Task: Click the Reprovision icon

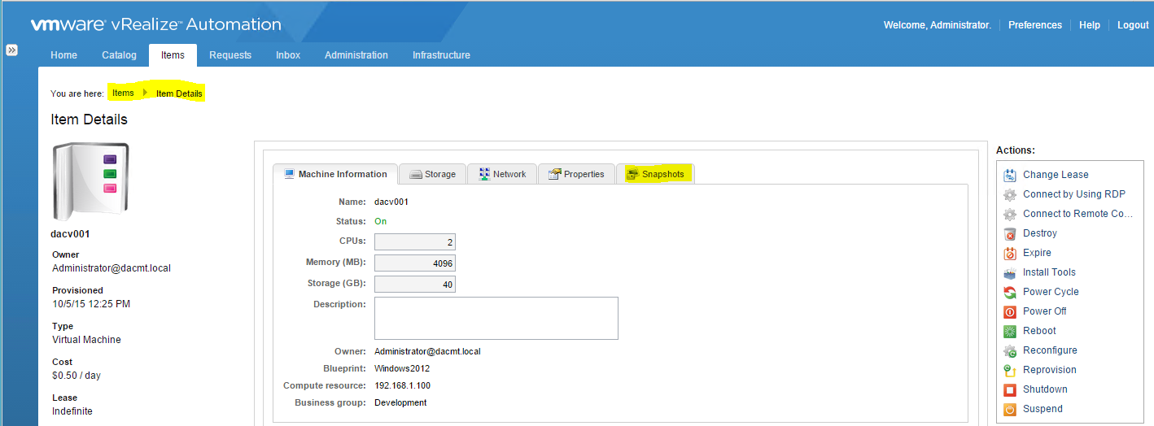Action: pos(1010,370)
